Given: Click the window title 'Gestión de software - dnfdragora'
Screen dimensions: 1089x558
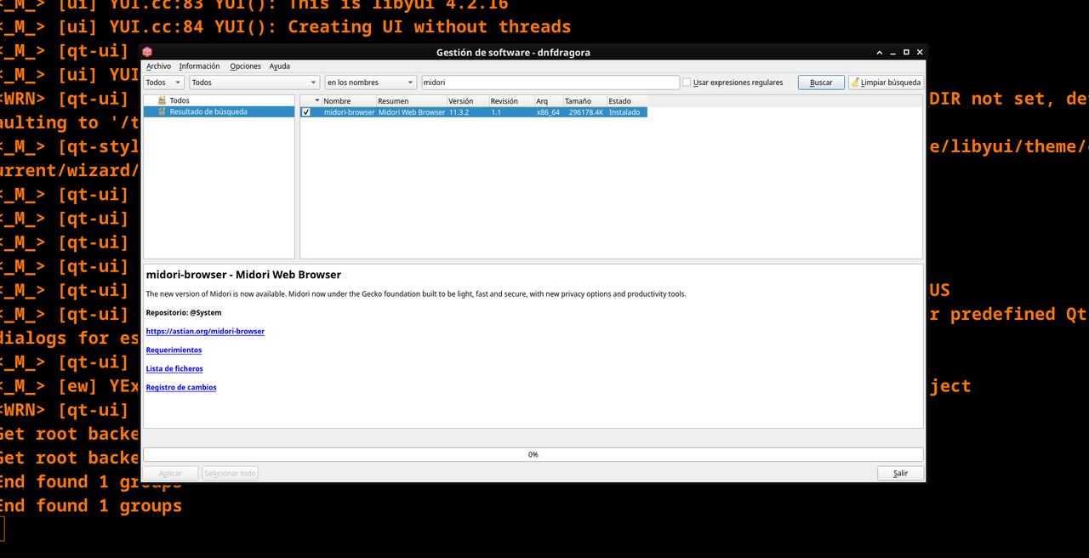Looking at the screenshot, I should click(513, 52).
